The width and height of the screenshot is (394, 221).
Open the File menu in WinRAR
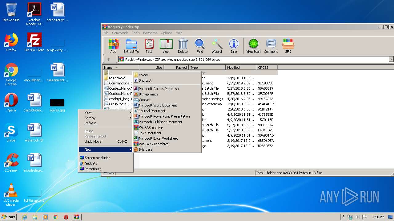[106, 33]
